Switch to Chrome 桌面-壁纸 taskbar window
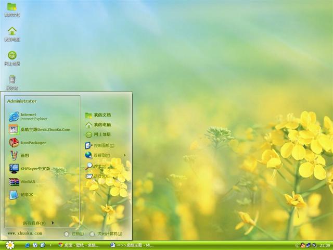Image resolution: width=333 pixels, height=250 pixels. (79, 245)
